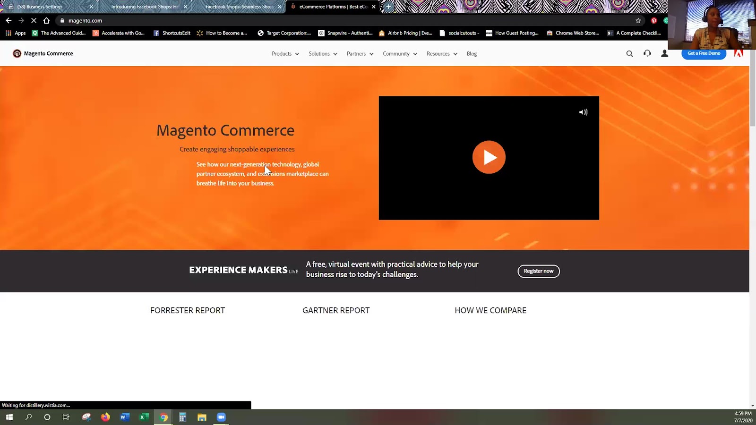The width and height of the screenshot is (756, 425).
Task: Open Calculator from the taskbar
Action: (x=182, y=417)
